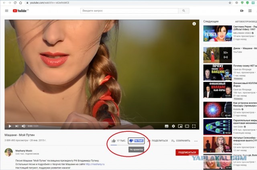Open the 'Mashany Music' channel name
This screenshot has width=257, height=170.
tap(24, 151)
